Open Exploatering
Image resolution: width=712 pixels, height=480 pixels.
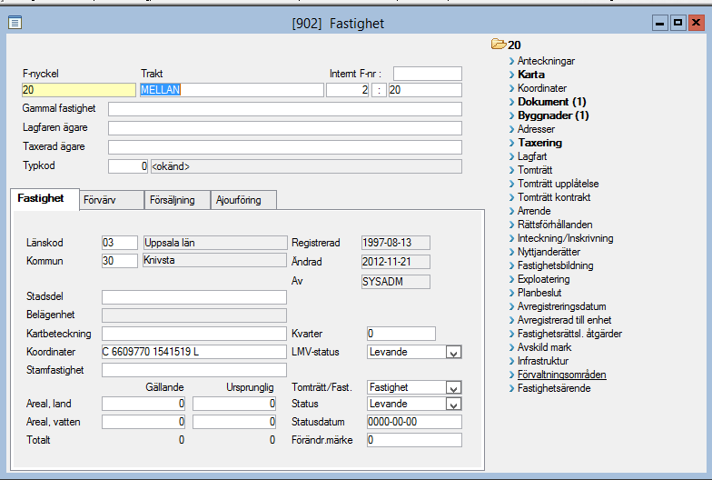(543, 279)
